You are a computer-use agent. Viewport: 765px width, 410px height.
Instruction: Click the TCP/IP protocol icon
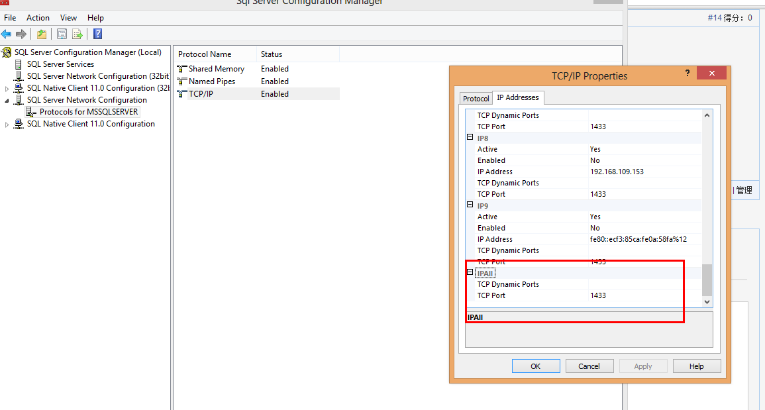tap(182, 93)
